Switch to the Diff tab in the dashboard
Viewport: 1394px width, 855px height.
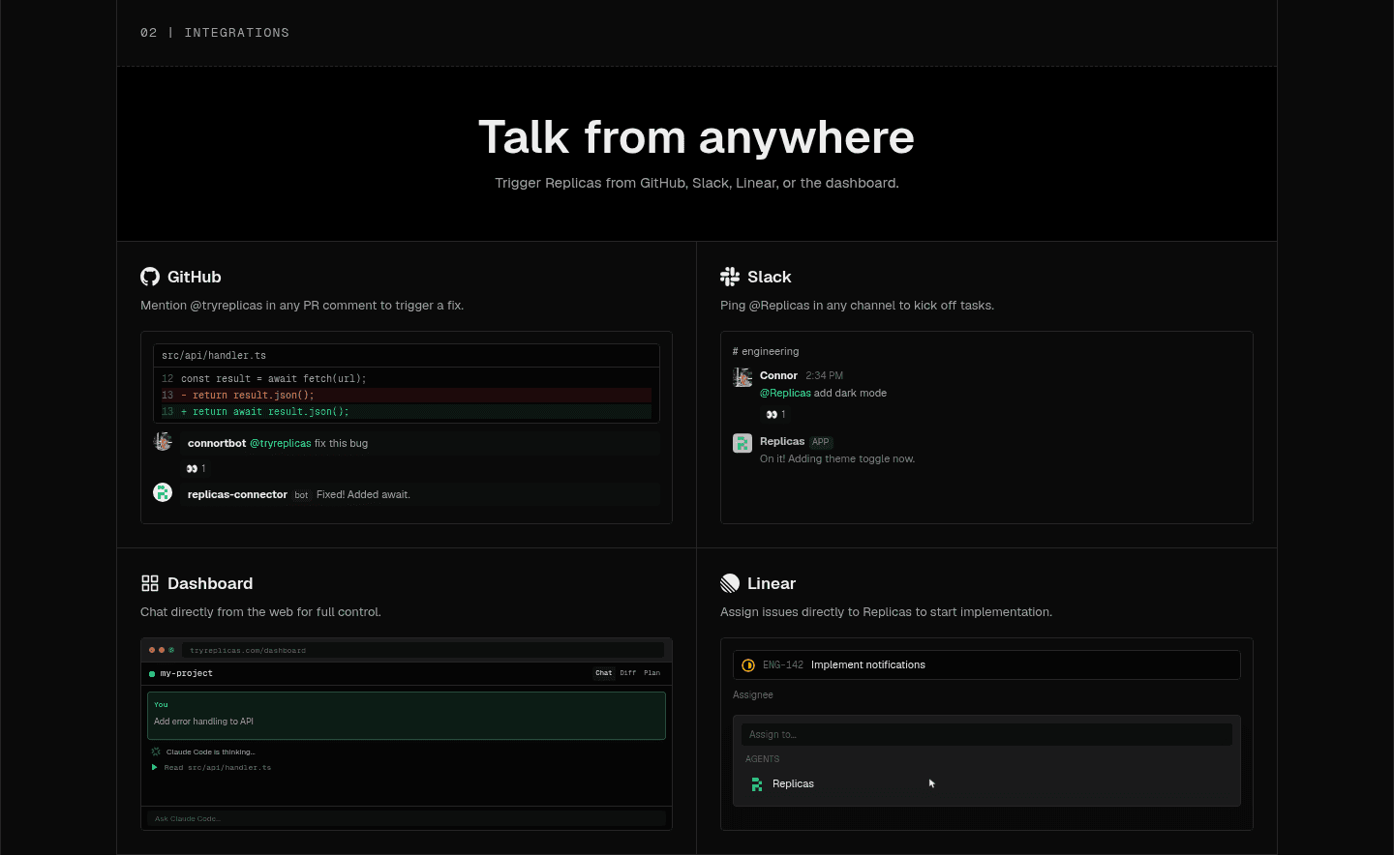[x=628, y=673]
